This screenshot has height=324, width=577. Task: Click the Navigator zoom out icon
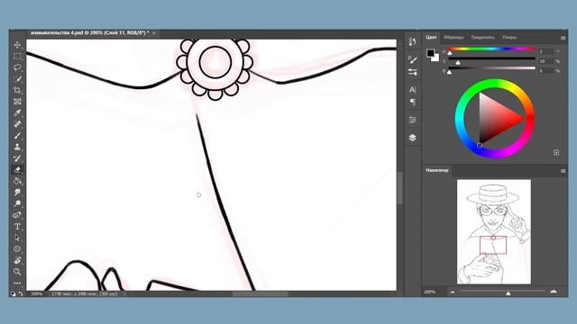tap(453, 292)
